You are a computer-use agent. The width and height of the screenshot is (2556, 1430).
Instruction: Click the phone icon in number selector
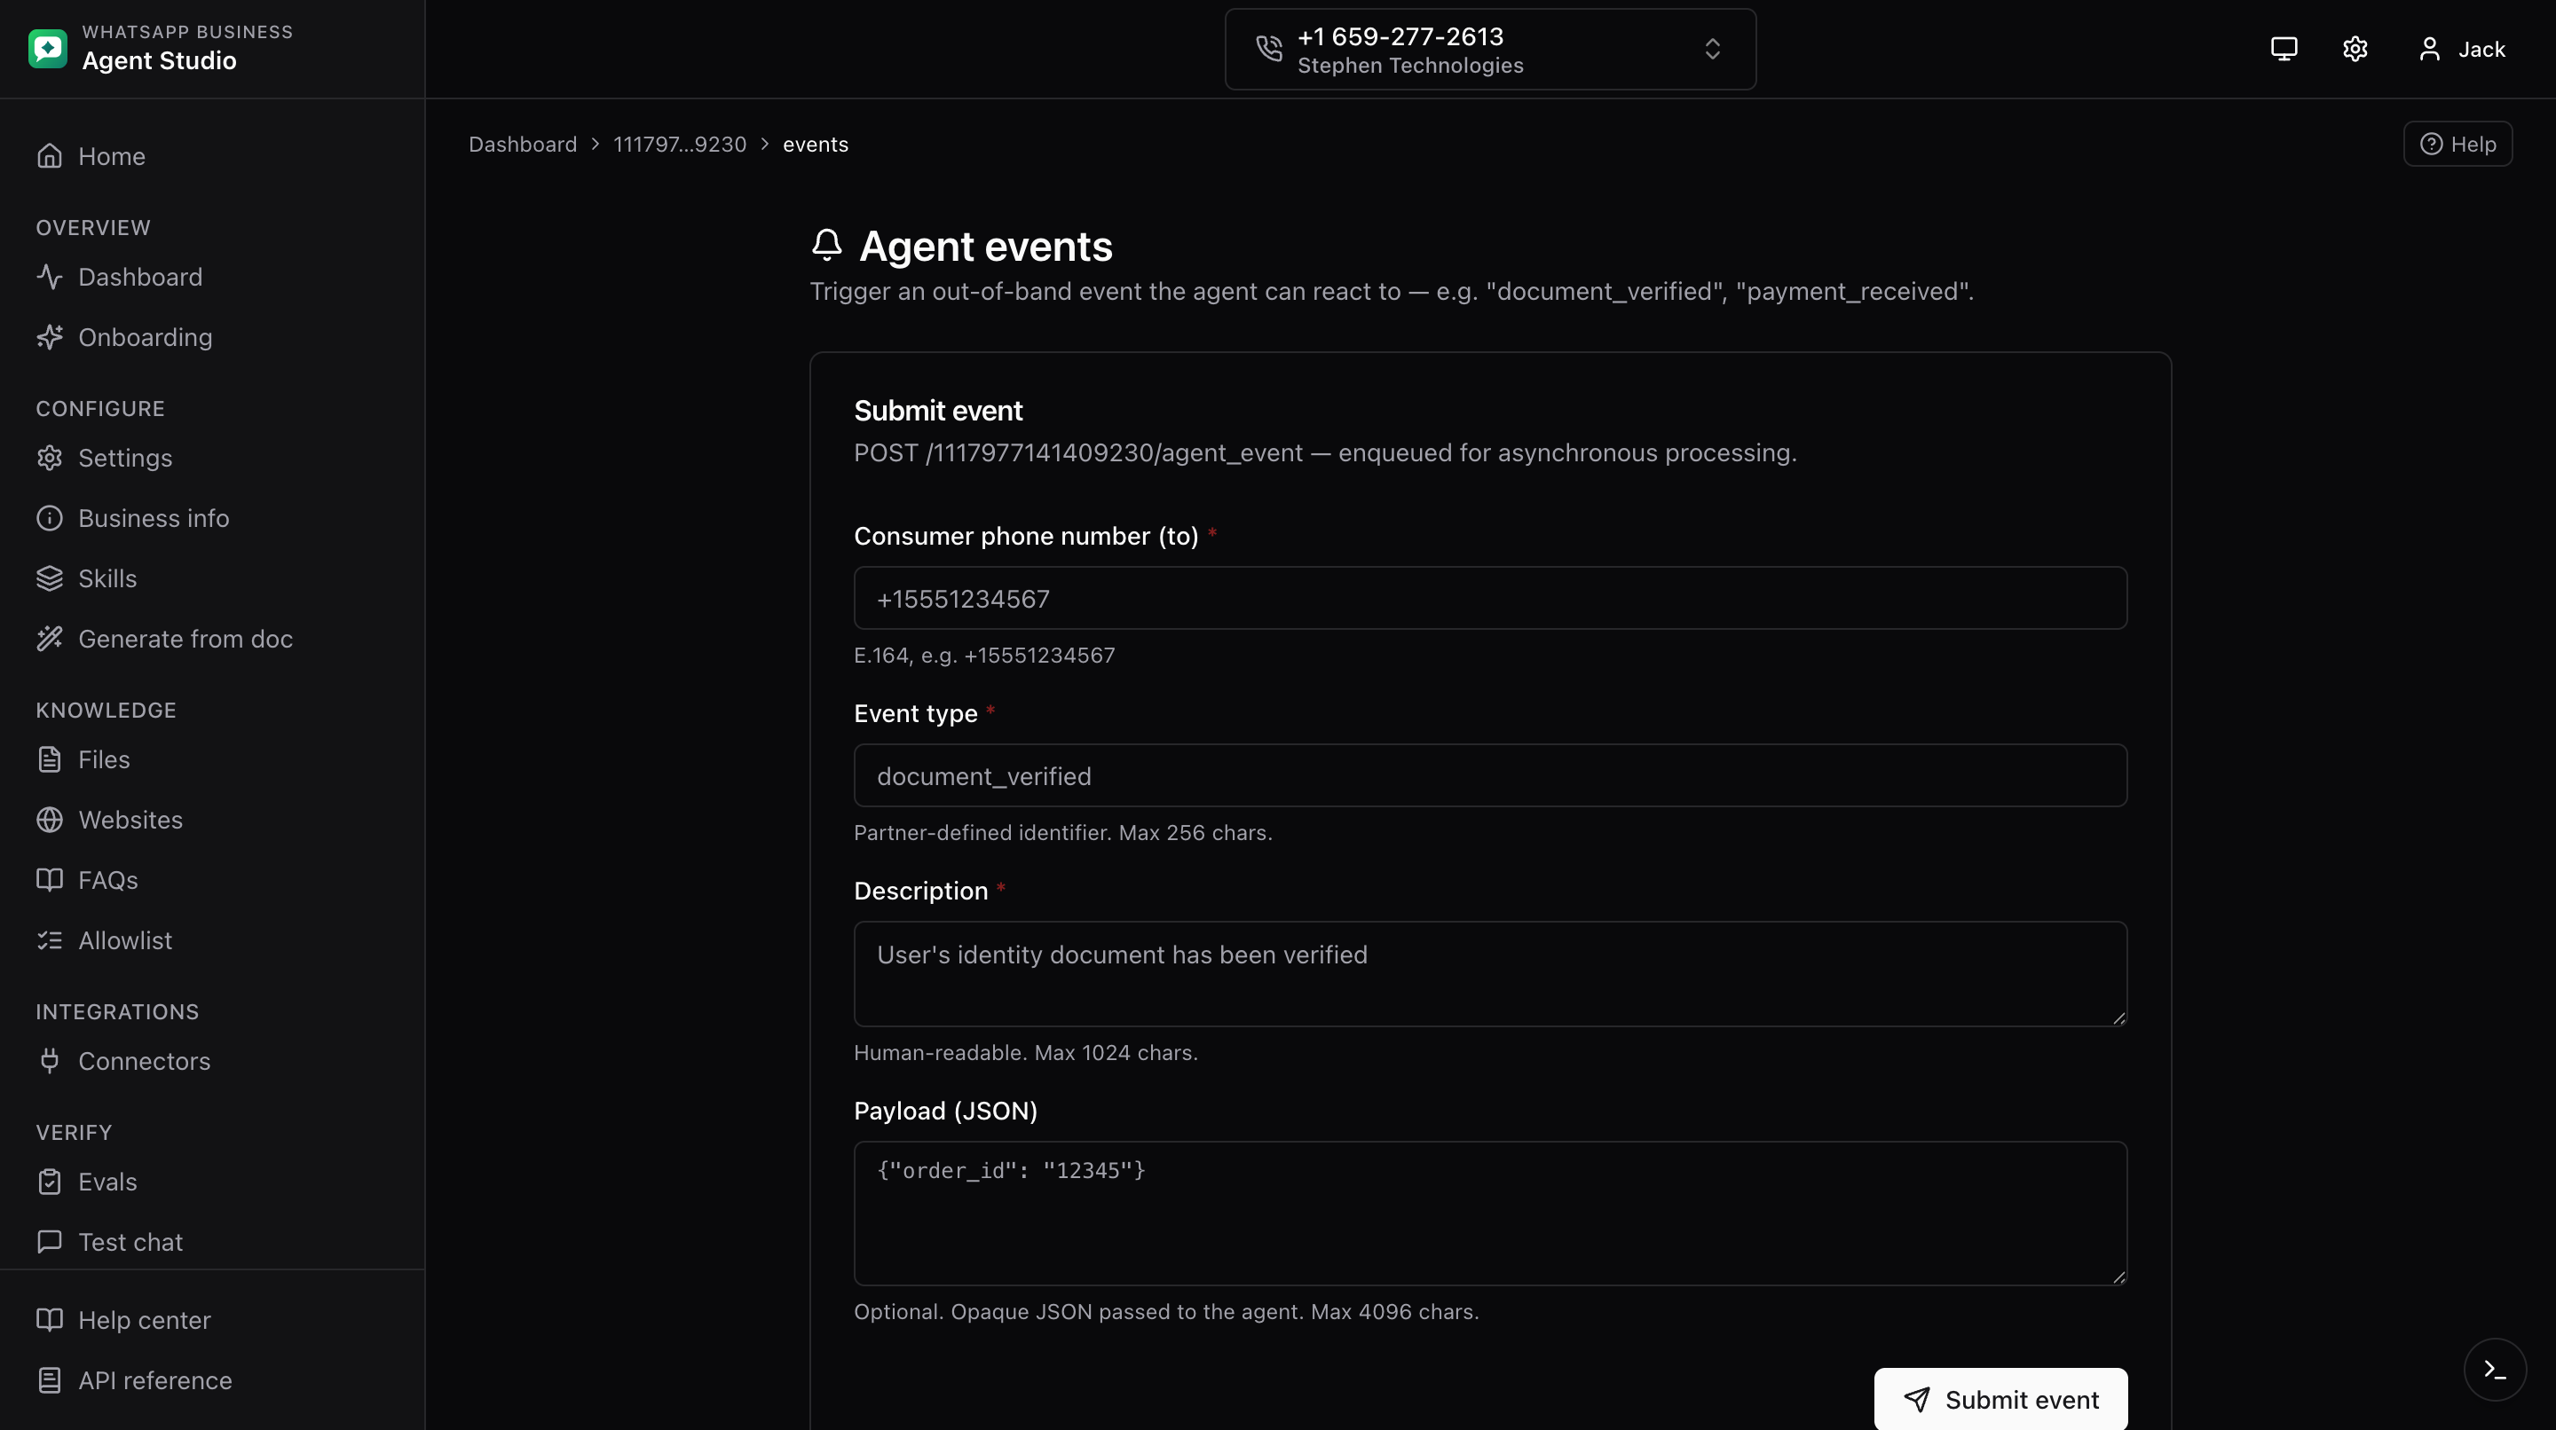pyautogui.click(x=1270, y=49)
